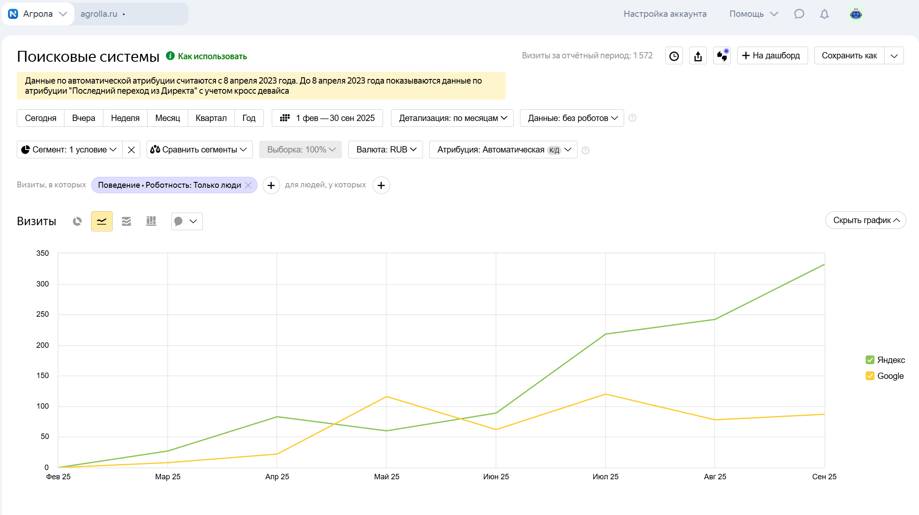Open the chat messages icon

click(x=799, y=14)
